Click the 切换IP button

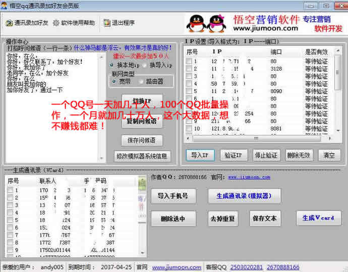142,101
